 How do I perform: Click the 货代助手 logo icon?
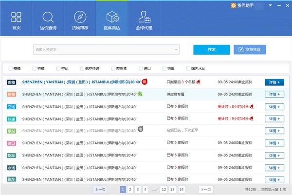[x=233, y=5]
